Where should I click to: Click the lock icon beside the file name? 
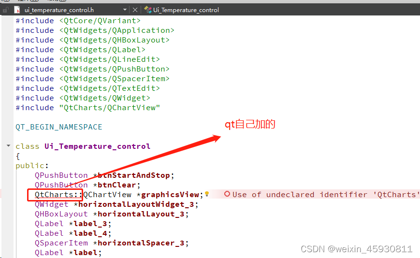click(5, 10)
